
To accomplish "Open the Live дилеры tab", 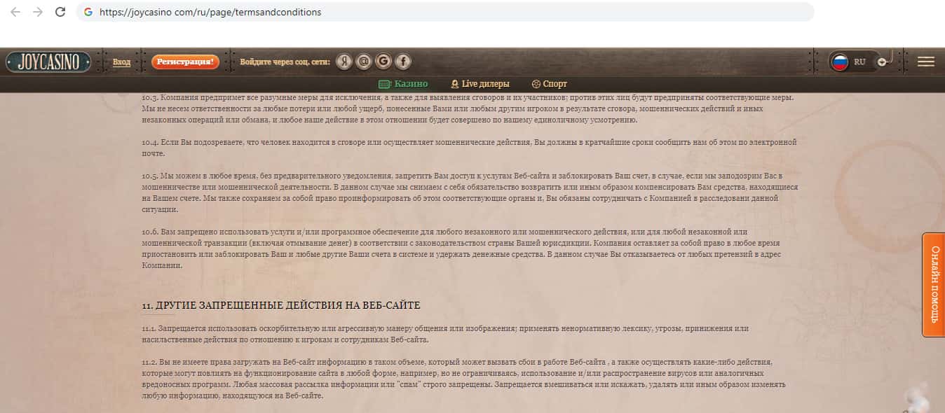I will [x=480, y=84].
